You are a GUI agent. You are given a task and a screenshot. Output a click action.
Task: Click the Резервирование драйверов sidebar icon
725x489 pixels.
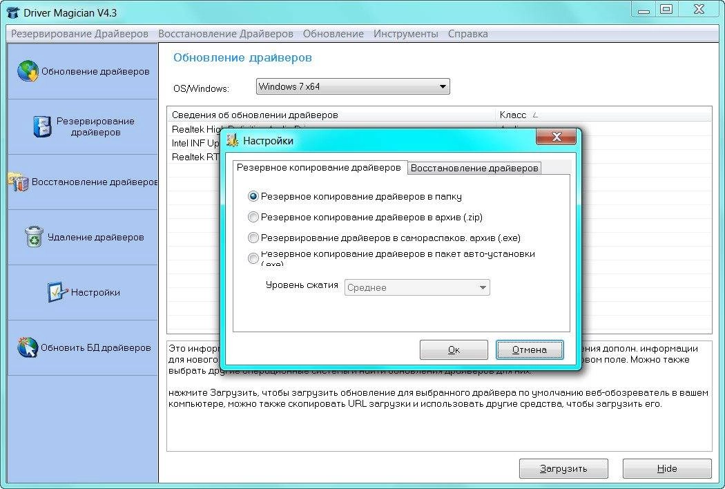coord(42,126)
